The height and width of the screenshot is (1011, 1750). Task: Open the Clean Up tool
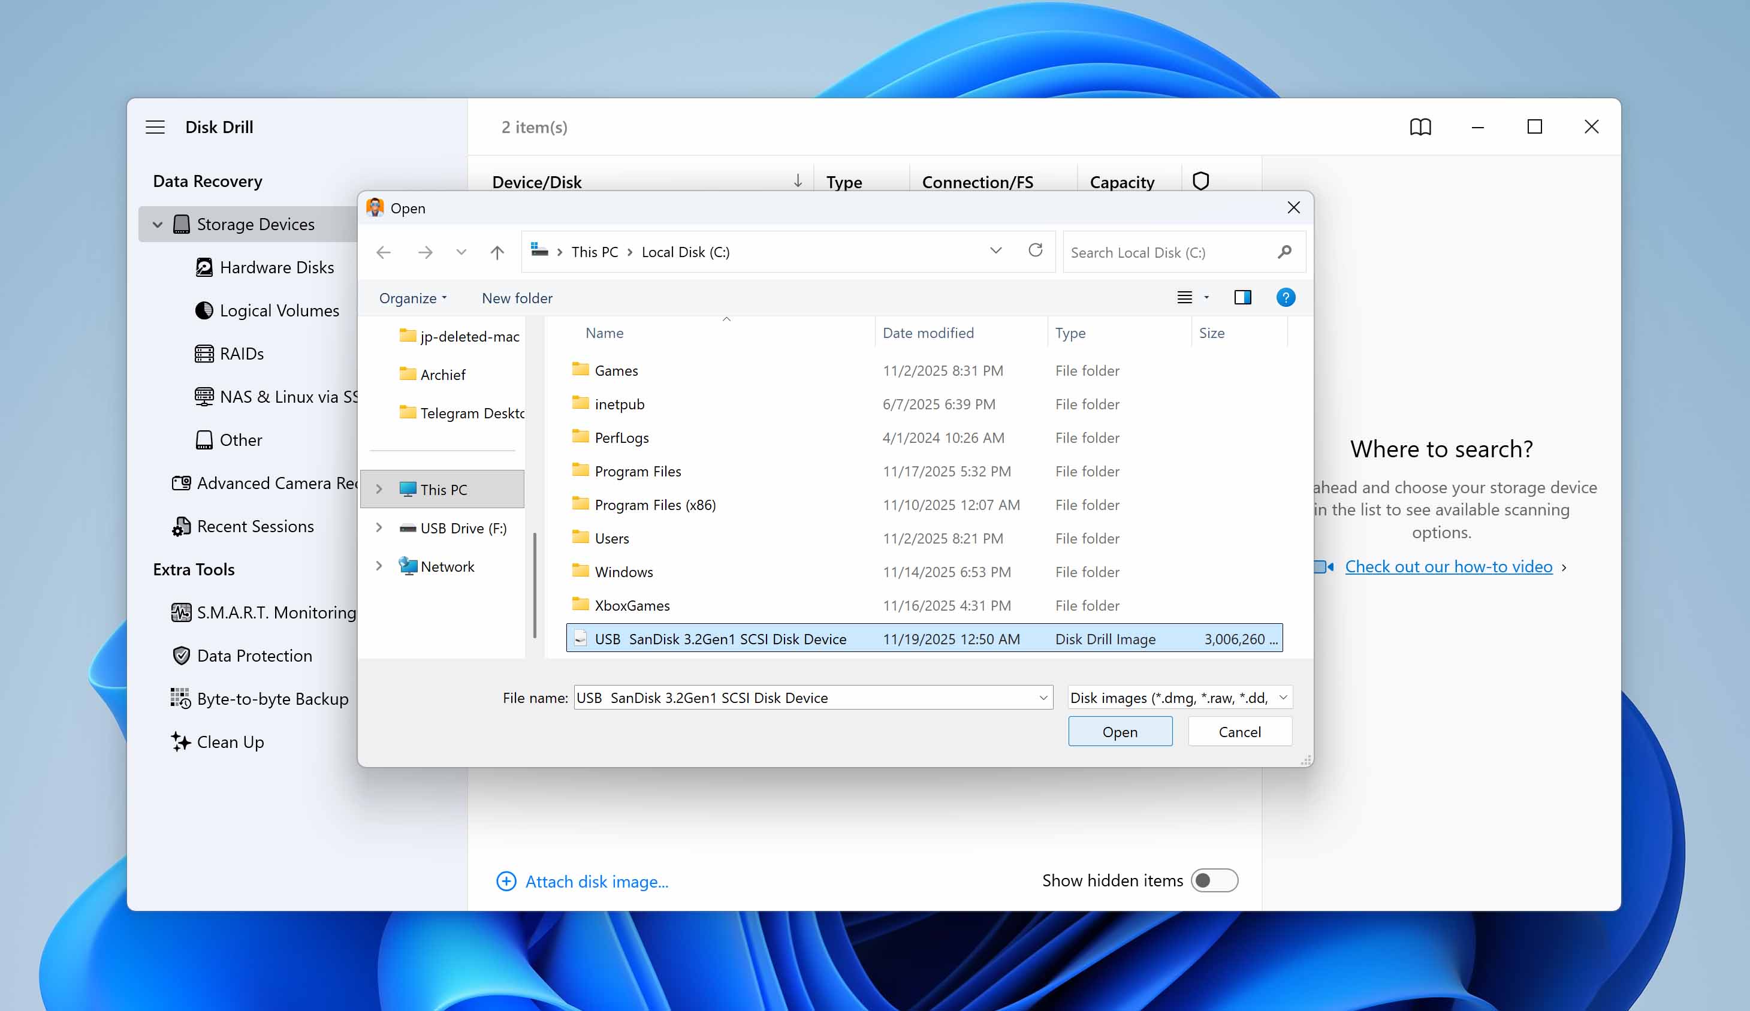point(230,741)
